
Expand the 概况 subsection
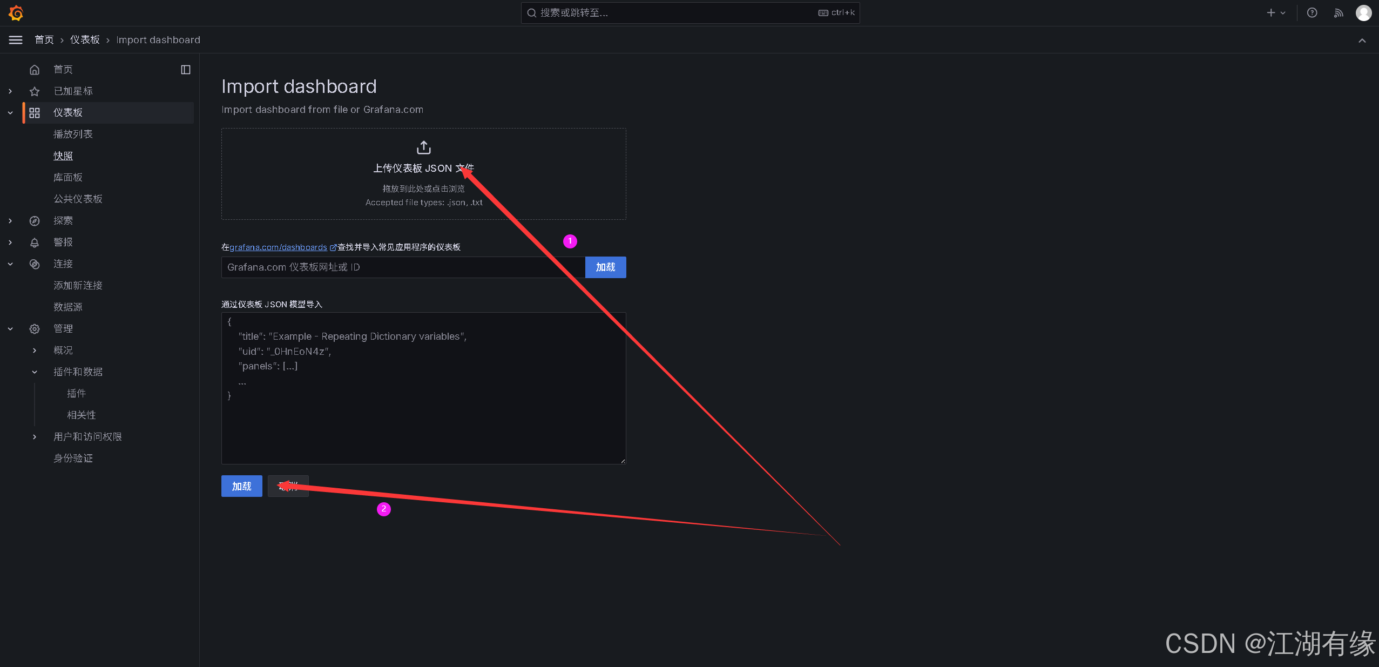[x=35, y=351]
